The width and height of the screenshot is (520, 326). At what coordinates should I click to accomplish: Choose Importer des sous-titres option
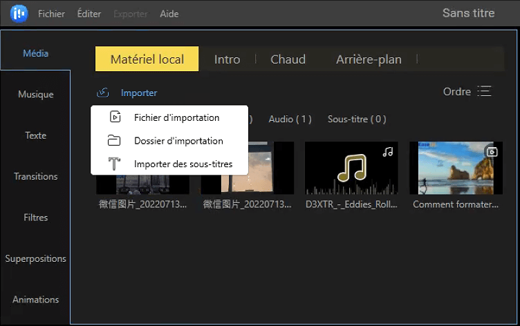point(169,164)
